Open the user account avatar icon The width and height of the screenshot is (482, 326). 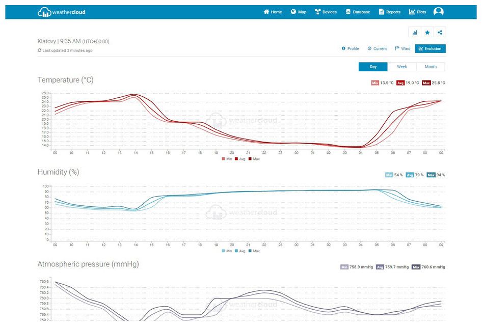[438, 12]
